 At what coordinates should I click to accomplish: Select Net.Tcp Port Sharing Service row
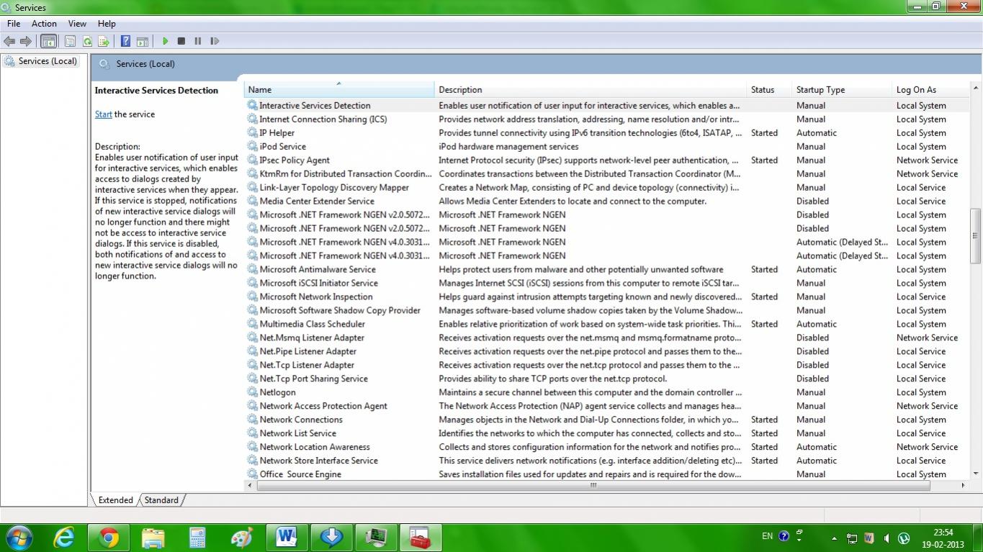(x=606, y=379)
